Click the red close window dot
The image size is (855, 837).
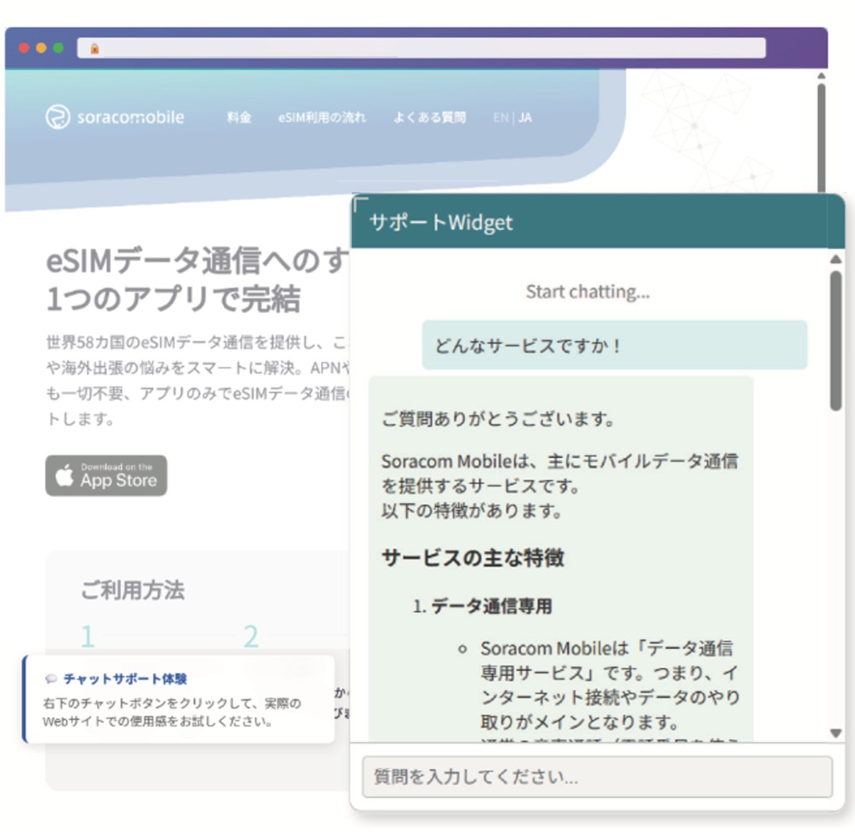(24, 48)
